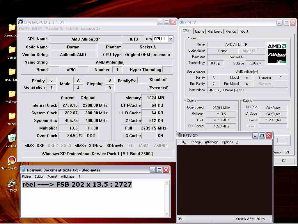Click the Bloc-notes vertical scrollbar
This screenshot has width=298, height=224.
coord(166,198)
